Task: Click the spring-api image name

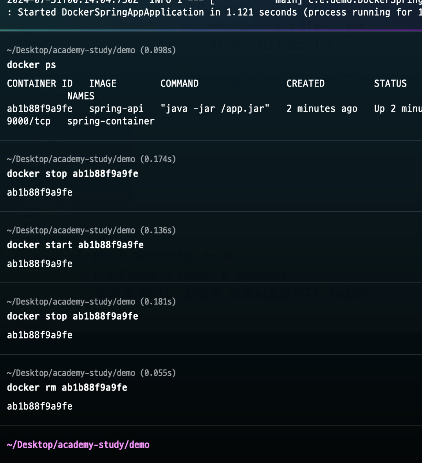Action: (116, 109)
